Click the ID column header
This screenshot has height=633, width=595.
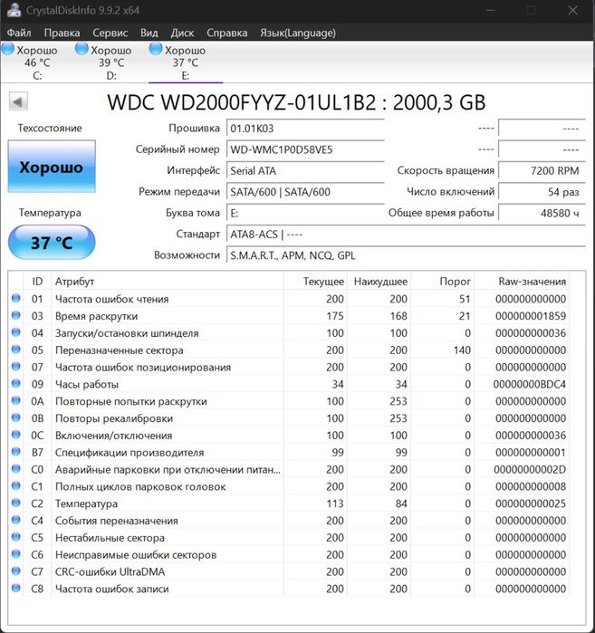37,282
